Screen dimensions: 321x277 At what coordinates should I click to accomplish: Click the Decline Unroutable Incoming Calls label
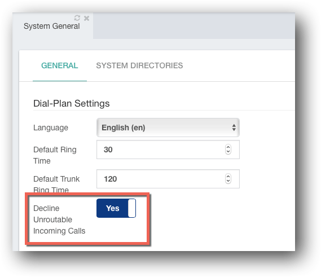[x=59, y=219]
